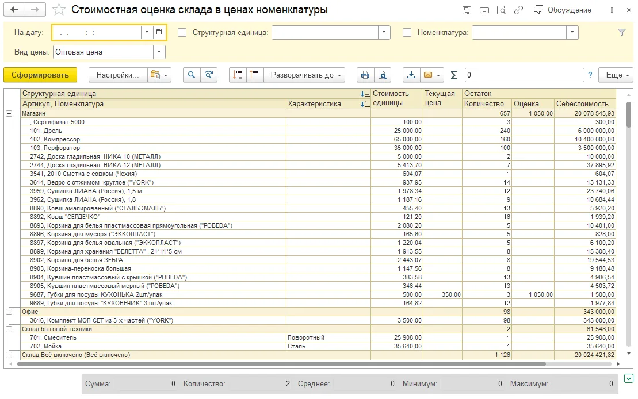
Task: Open preview using toolbar page-magnifier icon
Action: coord(383,75)
